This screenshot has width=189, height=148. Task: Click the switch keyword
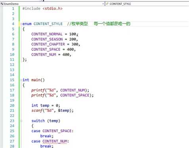pyautogui.click(x=38, y=121)
